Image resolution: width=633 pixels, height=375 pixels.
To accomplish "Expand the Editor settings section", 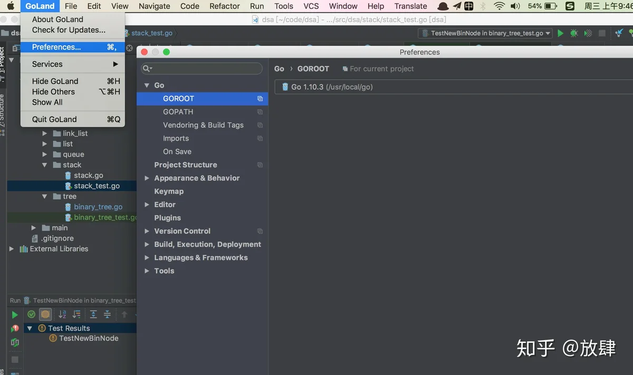I will pos(147,204).
